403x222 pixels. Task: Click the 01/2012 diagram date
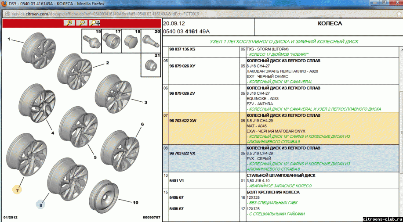click(x=10, y=217)
